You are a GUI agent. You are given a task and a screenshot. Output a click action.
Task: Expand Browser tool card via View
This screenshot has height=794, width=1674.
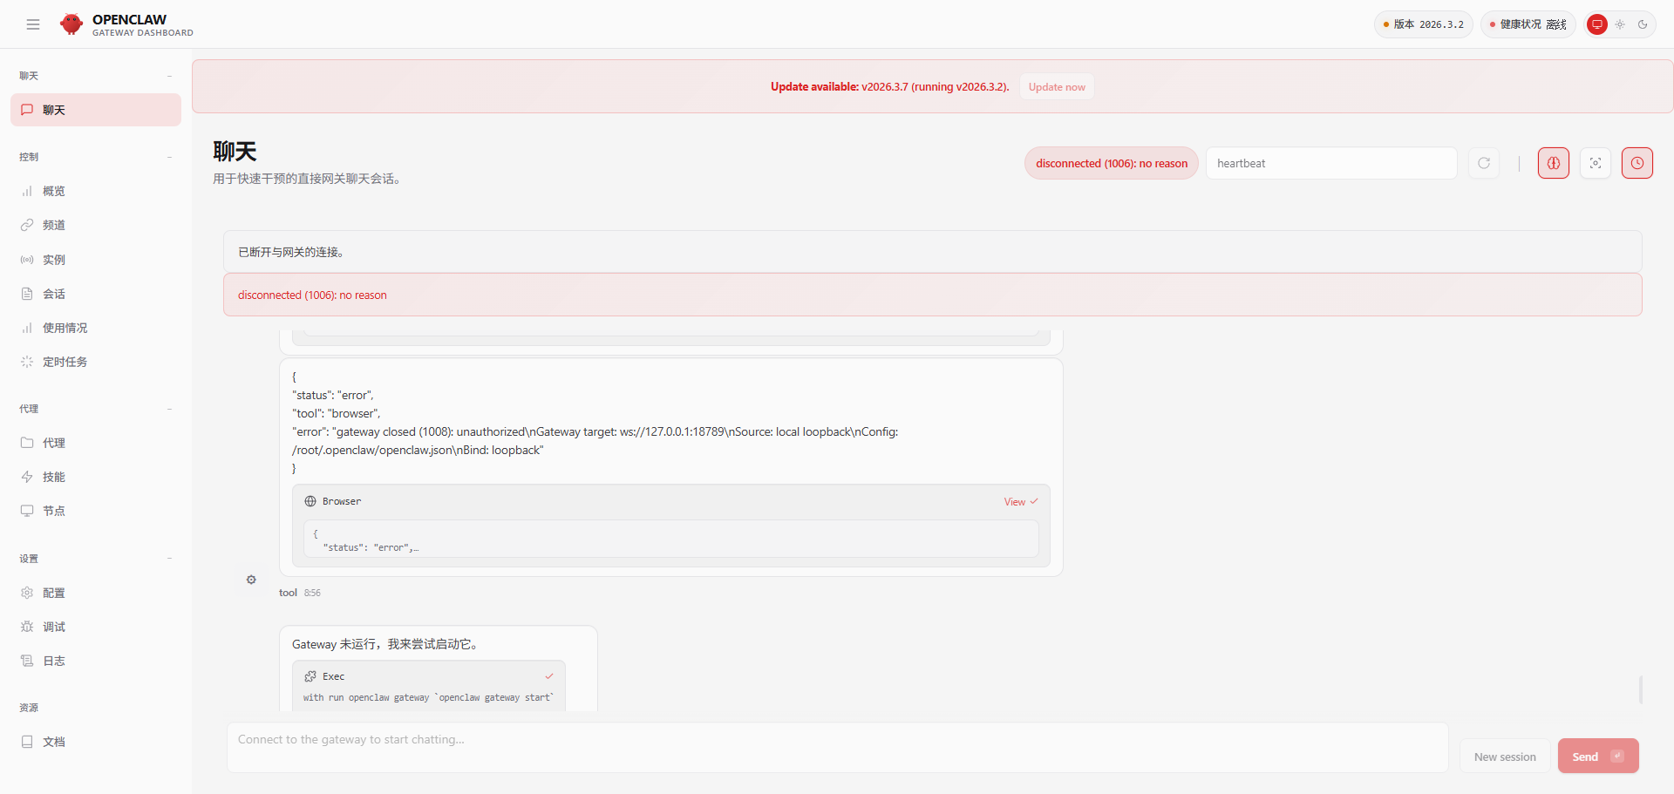(x=1020, y=502)
